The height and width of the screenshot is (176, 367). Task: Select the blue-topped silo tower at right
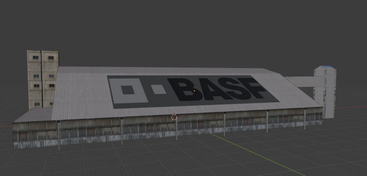pos(325,92)
